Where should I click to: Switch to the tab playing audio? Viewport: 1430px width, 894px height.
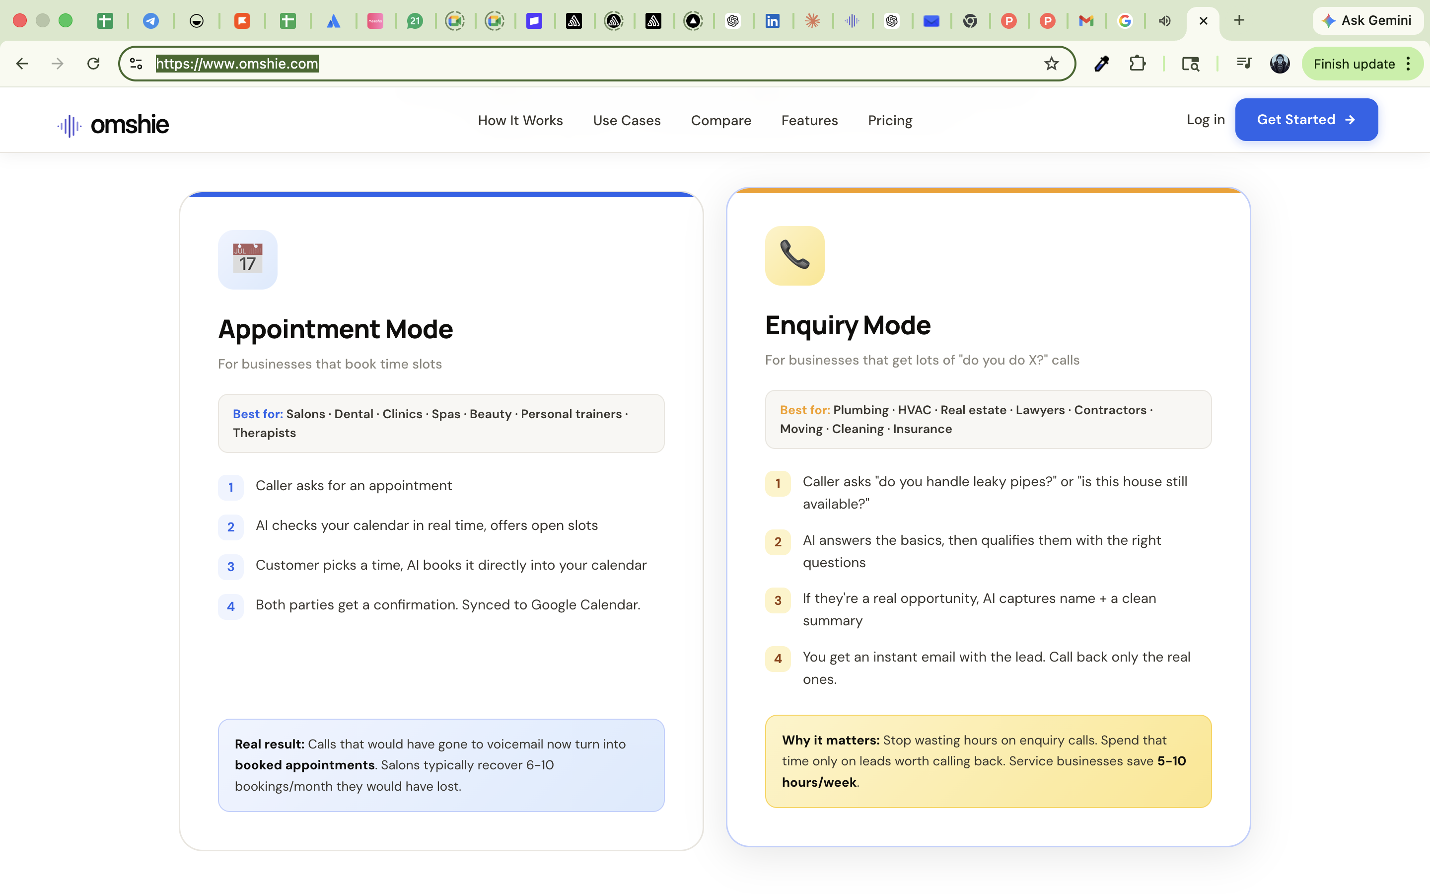point(1165,21)
